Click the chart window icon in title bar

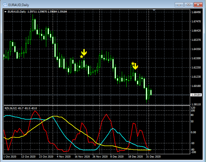5,5
